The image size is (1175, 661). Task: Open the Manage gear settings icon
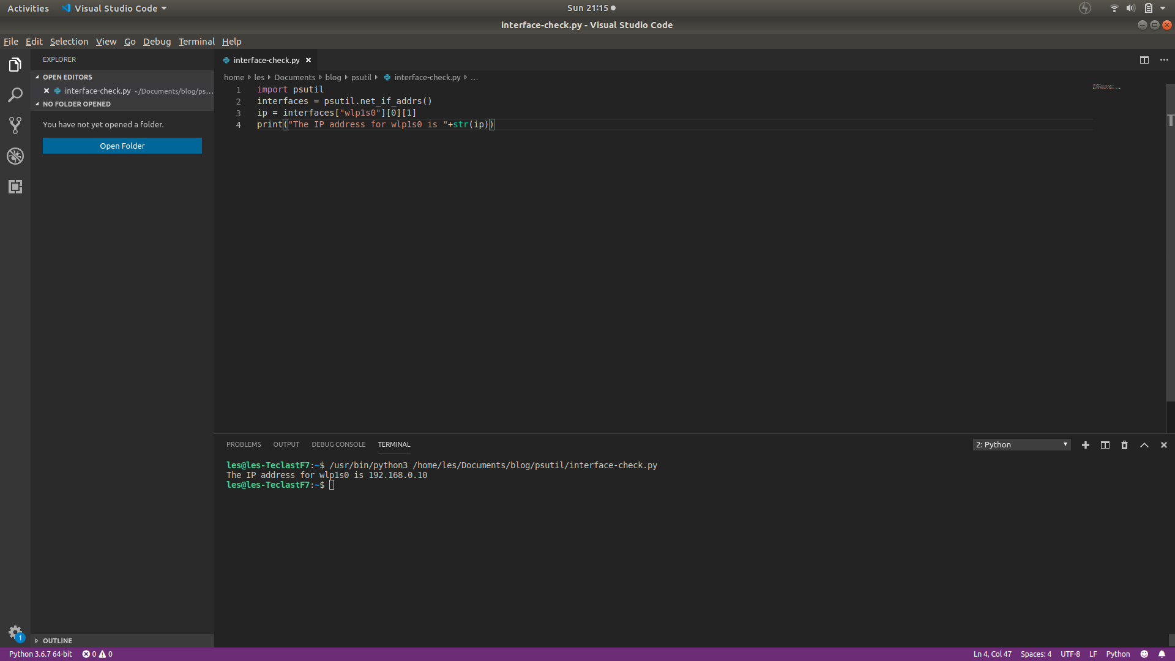click(15, 632)
